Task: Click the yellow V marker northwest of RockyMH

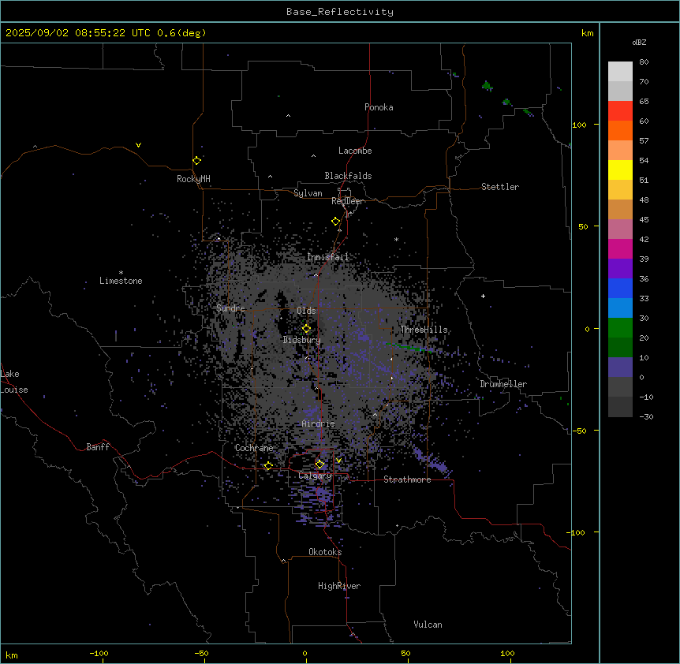Action: 138,145
